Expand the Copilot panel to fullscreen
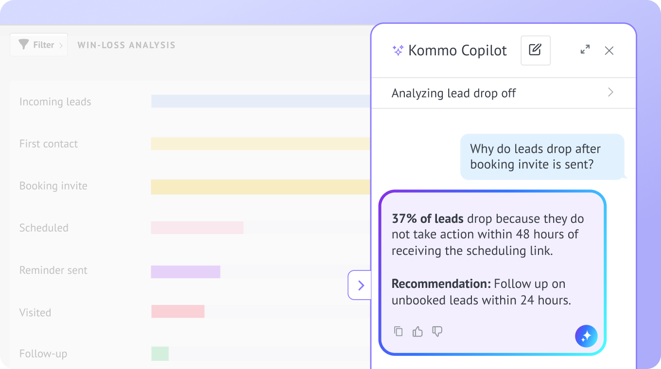 click(x=585, y=50)
